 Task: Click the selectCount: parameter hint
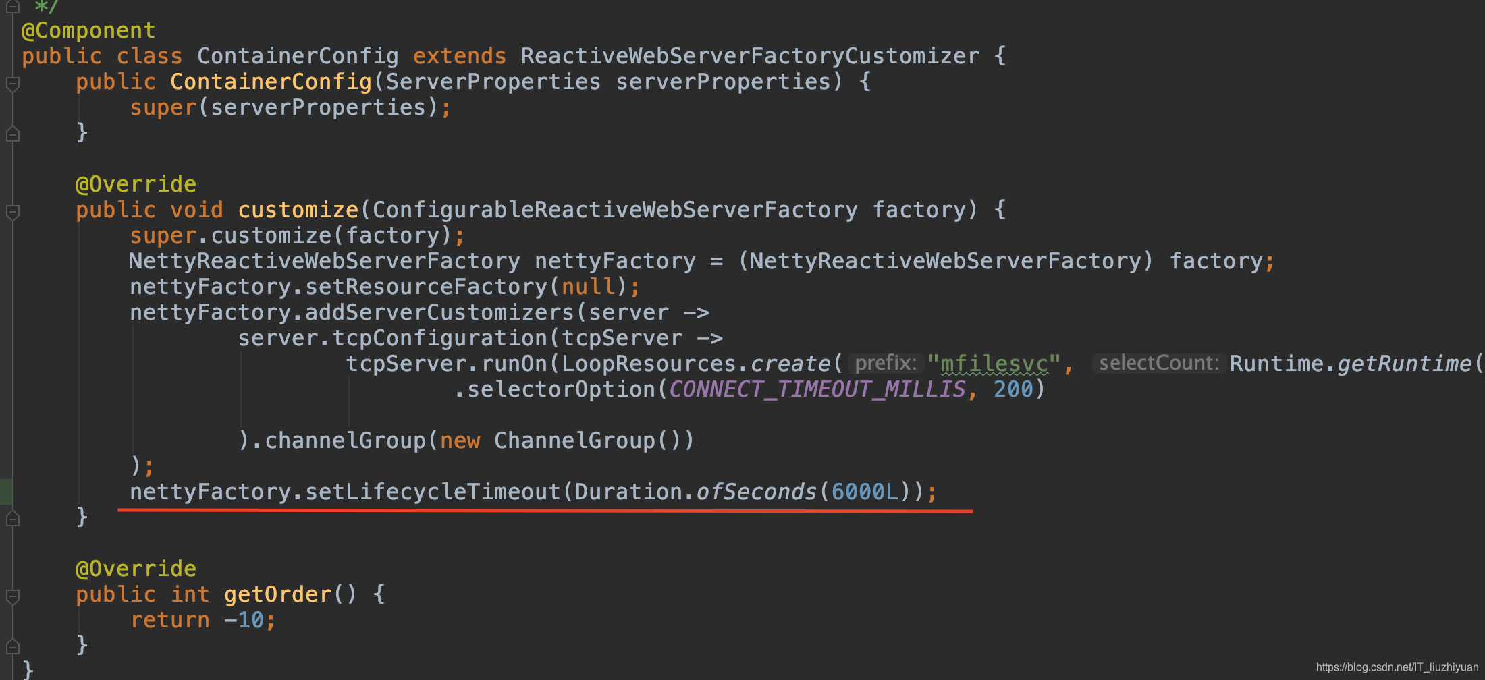pyautogui.click(x=1158, y=364)
